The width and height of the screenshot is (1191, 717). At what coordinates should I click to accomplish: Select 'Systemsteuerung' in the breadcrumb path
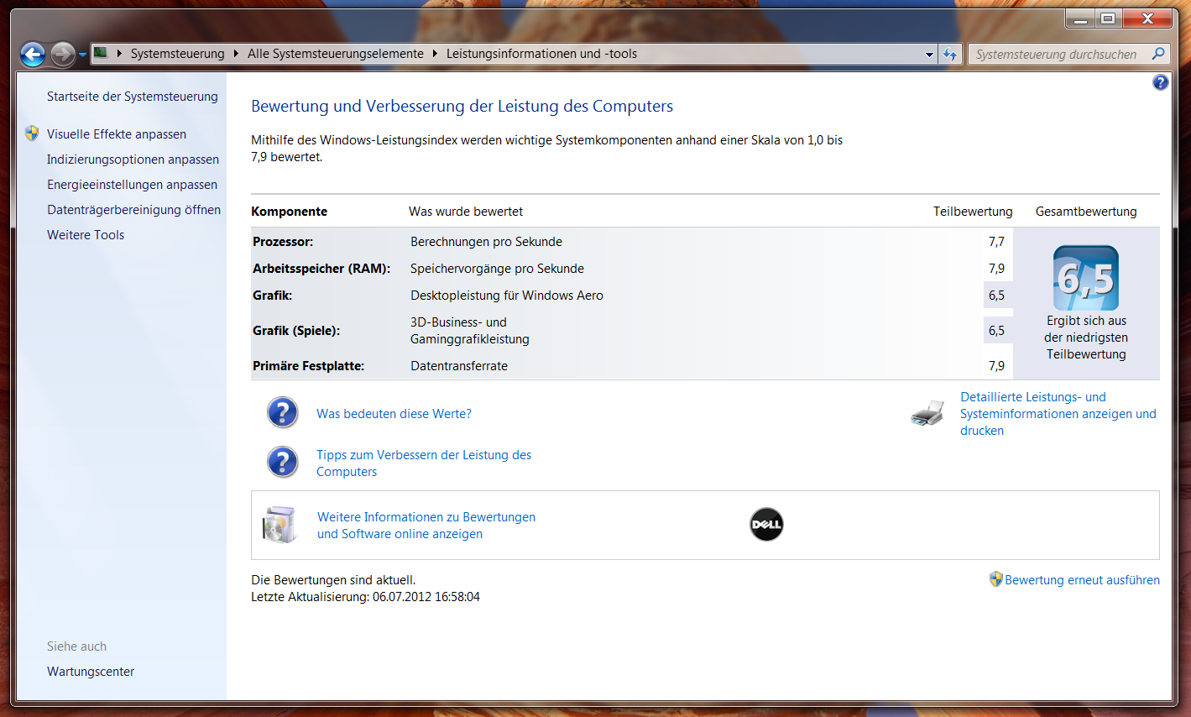tap(177, 54)
